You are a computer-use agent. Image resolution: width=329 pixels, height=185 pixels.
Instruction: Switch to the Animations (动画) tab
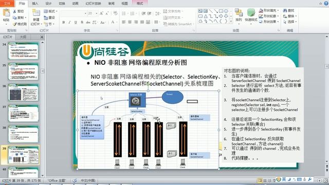tap(76, 4)
